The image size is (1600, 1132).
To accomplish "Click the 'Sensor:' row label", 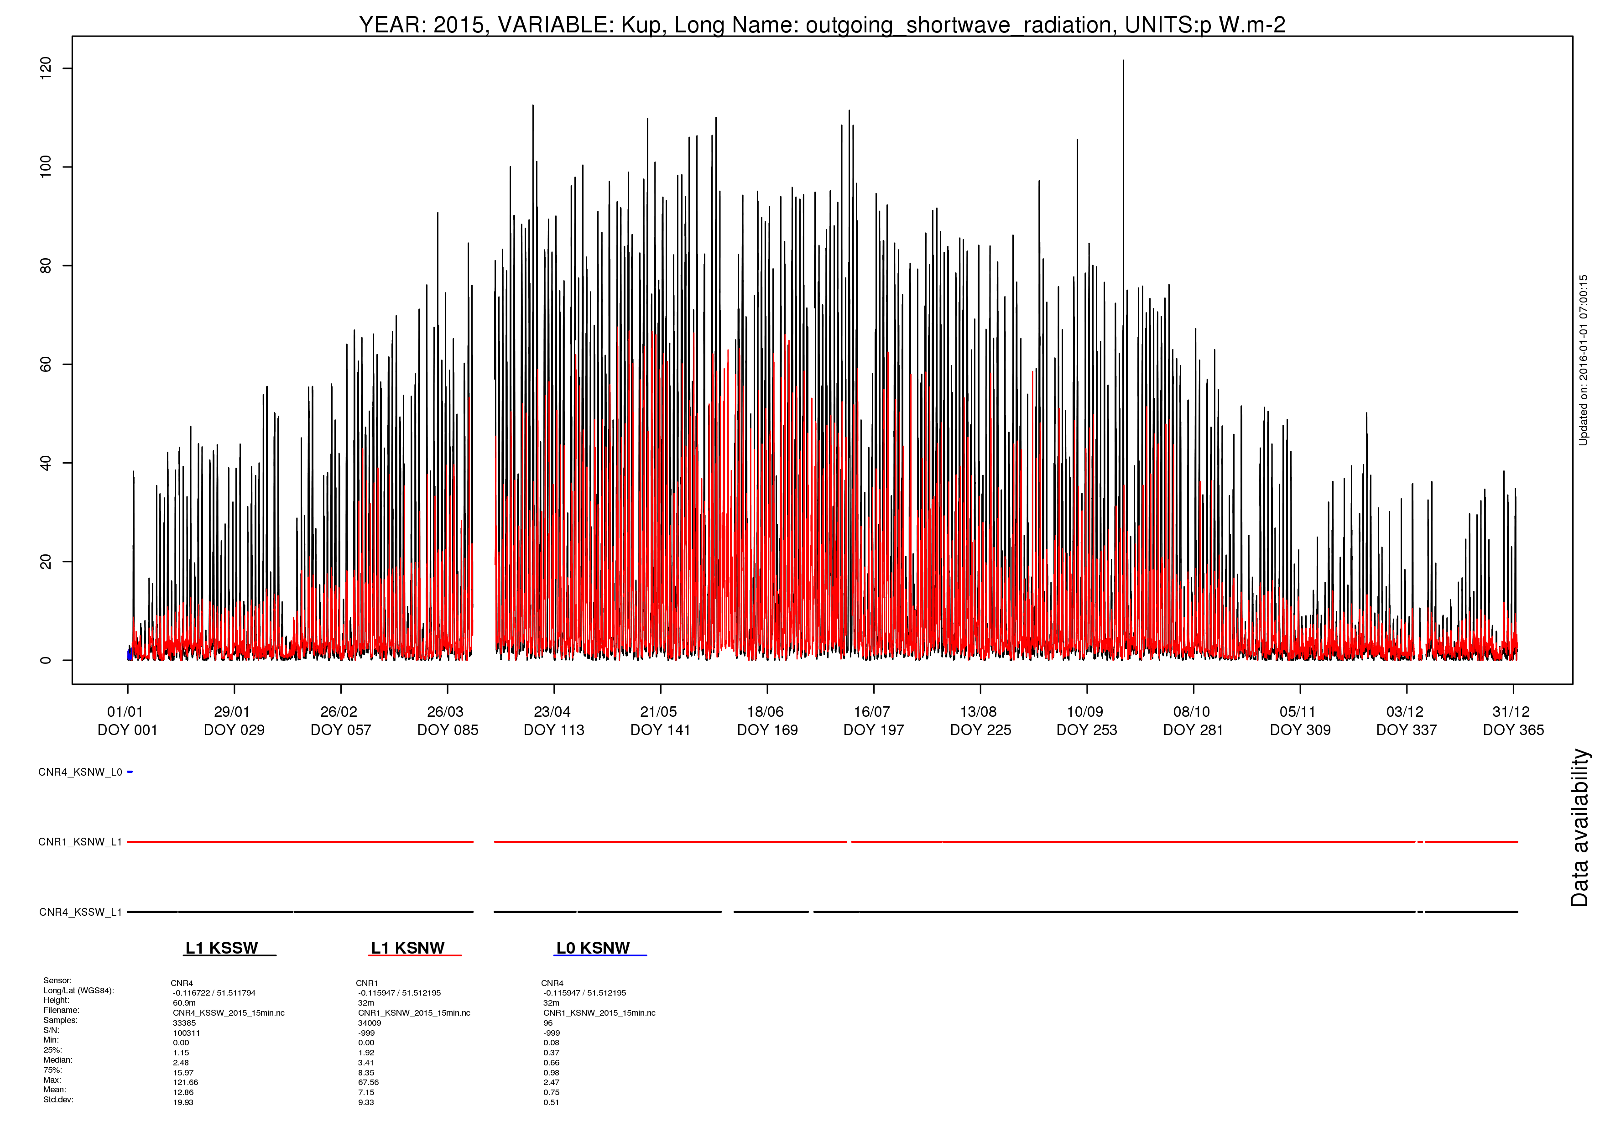I will (57, 981).
